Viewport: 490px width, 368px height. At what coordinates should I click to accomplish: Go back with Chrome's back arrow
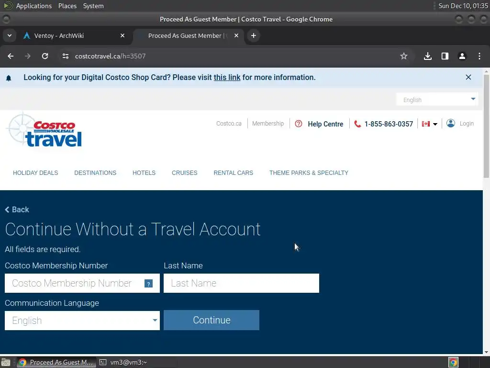(x=11, y=56)
